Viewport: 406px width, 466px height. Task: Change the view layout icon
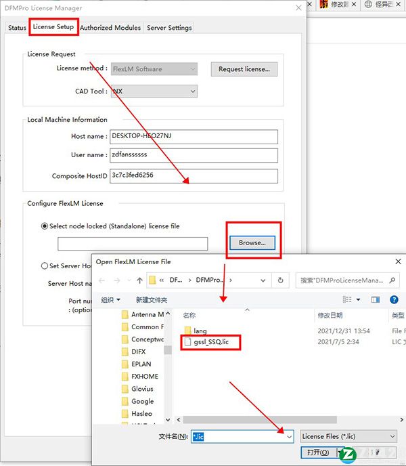347,299
